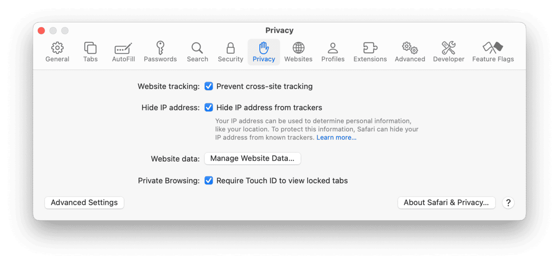Screen dimensions: 559x264
Task: Open the Passwords key icon
Action: pos(160,48)
